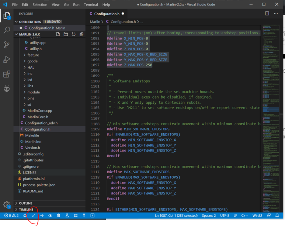
Task: Click Configuration.h in Open Editors list
Action: [x=49, y=28]
